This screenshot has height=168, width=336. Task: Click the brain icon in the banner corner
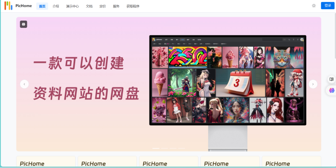point(24,24)
